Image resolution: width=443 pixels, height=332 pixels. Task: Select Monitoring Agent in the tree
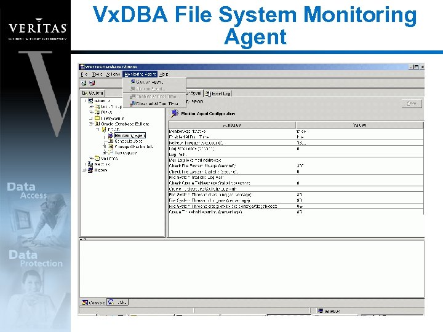click(x=130, y=135)
